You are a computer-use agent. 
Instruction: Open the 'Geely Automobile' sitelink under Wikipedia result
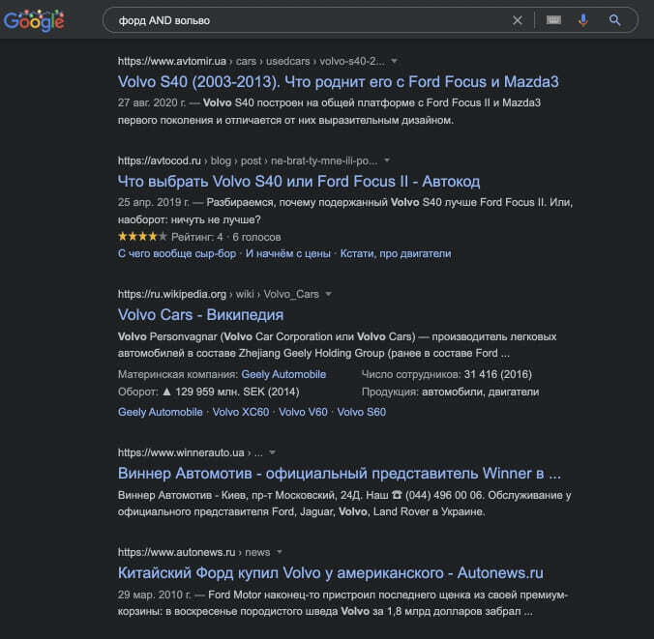point(161,412)
